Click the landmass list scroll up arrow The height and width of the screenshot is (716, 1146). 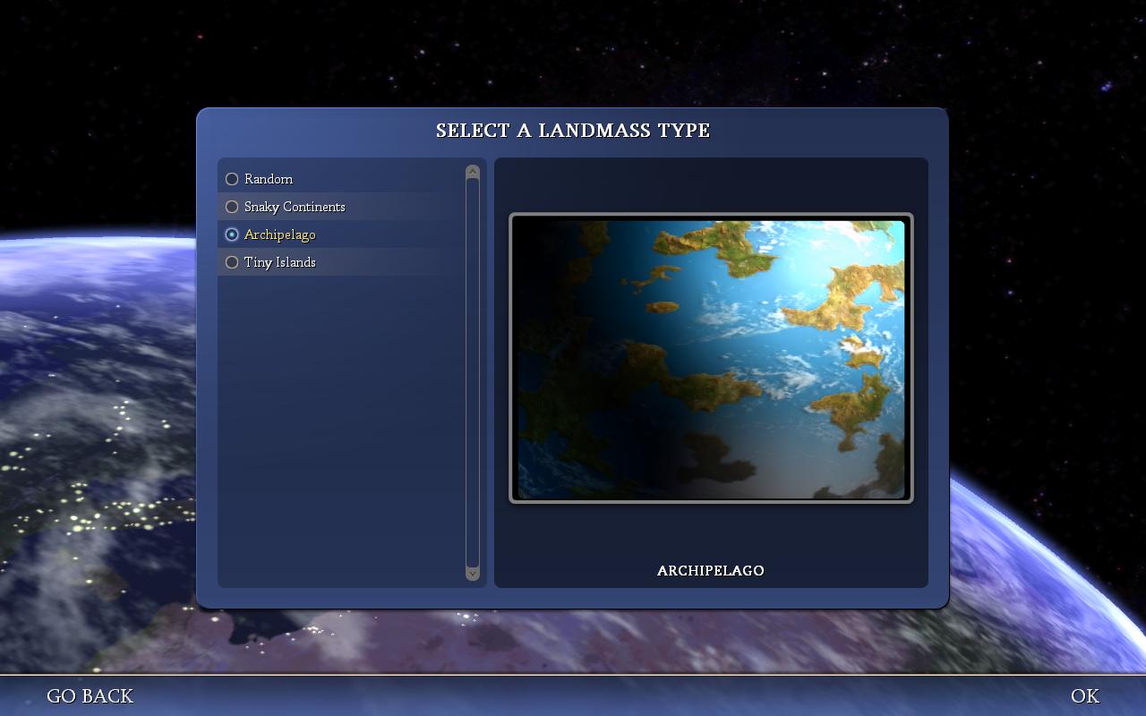pos(473,172)
